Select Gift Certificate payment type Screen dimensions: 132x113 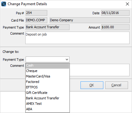(x=48, y=93)
